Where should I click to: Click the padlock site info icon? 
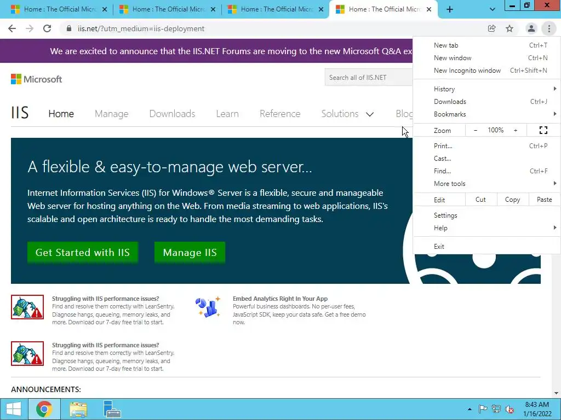click(69, 28)
